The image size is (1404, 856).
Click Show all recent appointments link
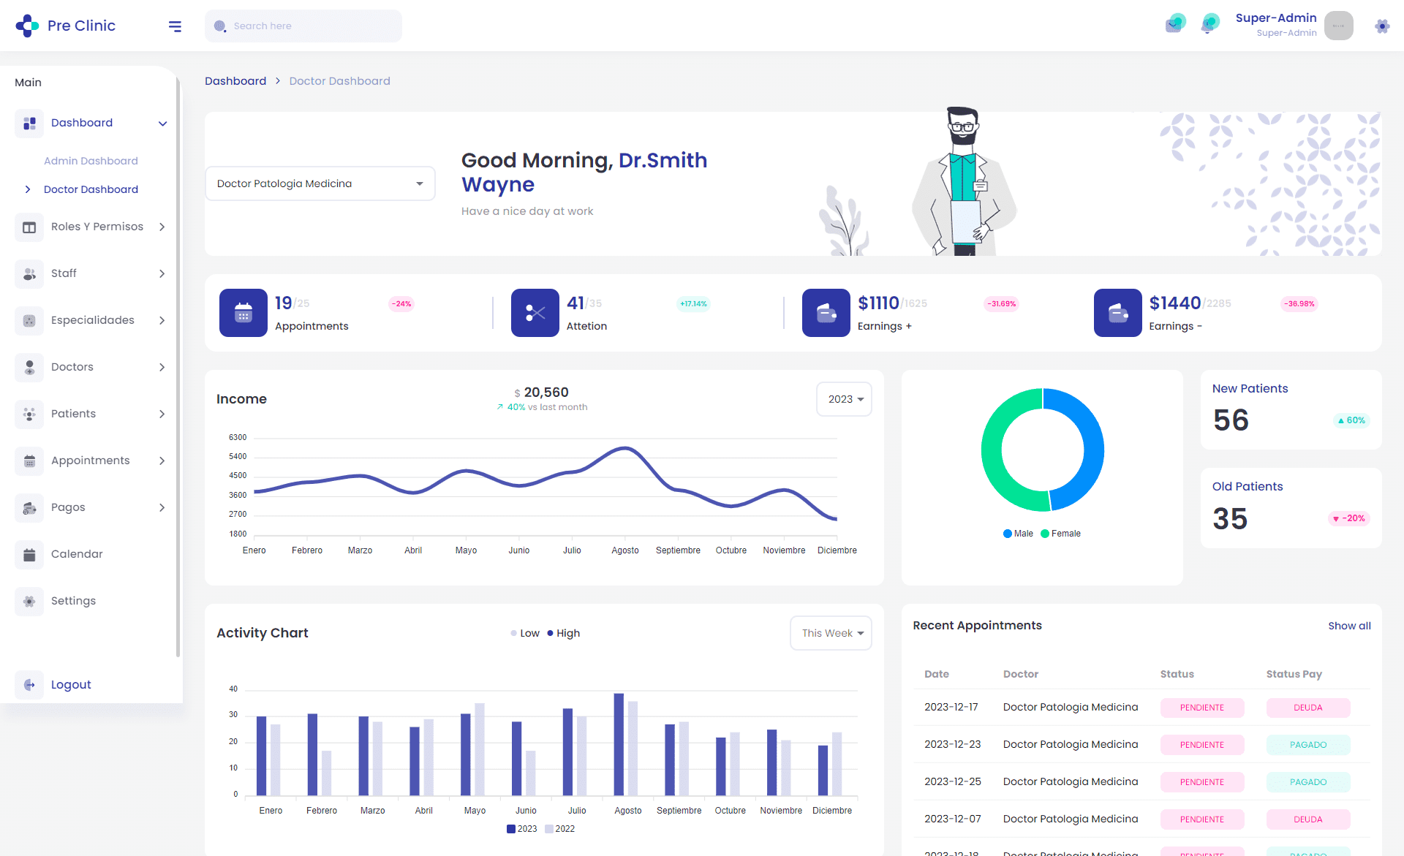[x=1349, y=626]
